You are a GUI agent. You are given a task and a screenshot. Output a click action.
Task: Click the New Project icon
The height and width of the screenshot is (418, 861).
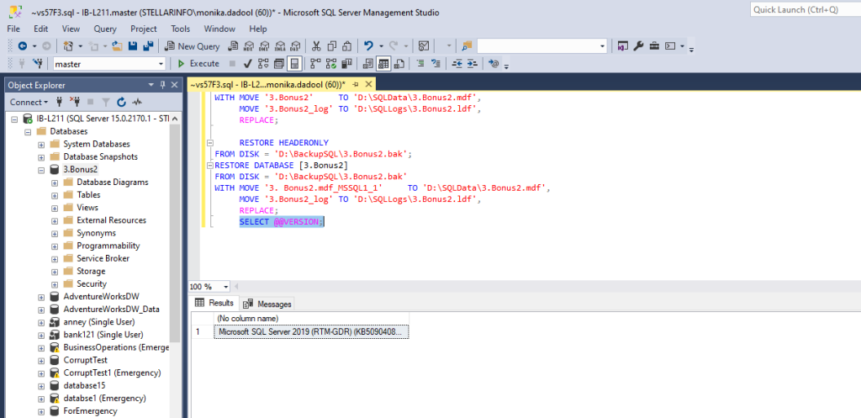click(69, 47)
